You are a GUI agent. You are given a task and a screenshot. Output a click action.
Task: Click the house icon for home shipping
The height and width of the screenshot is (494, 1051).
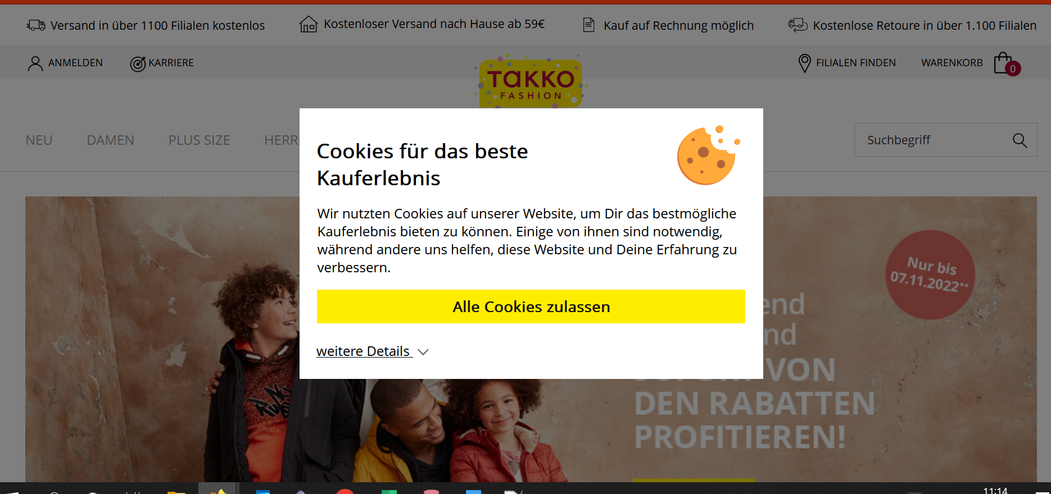309,24
